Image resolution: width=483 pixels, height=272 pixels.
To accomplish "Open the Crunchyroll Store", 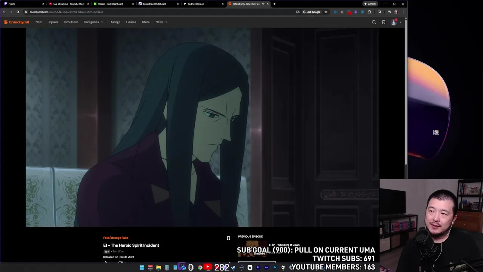I will [146, 22].
